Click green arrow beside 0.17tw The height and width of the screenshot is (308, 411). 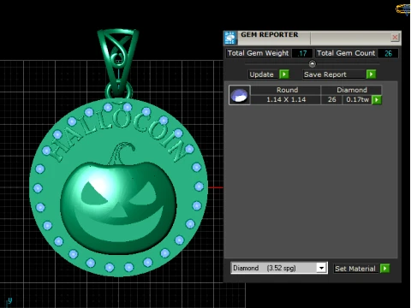coord(377,100)
